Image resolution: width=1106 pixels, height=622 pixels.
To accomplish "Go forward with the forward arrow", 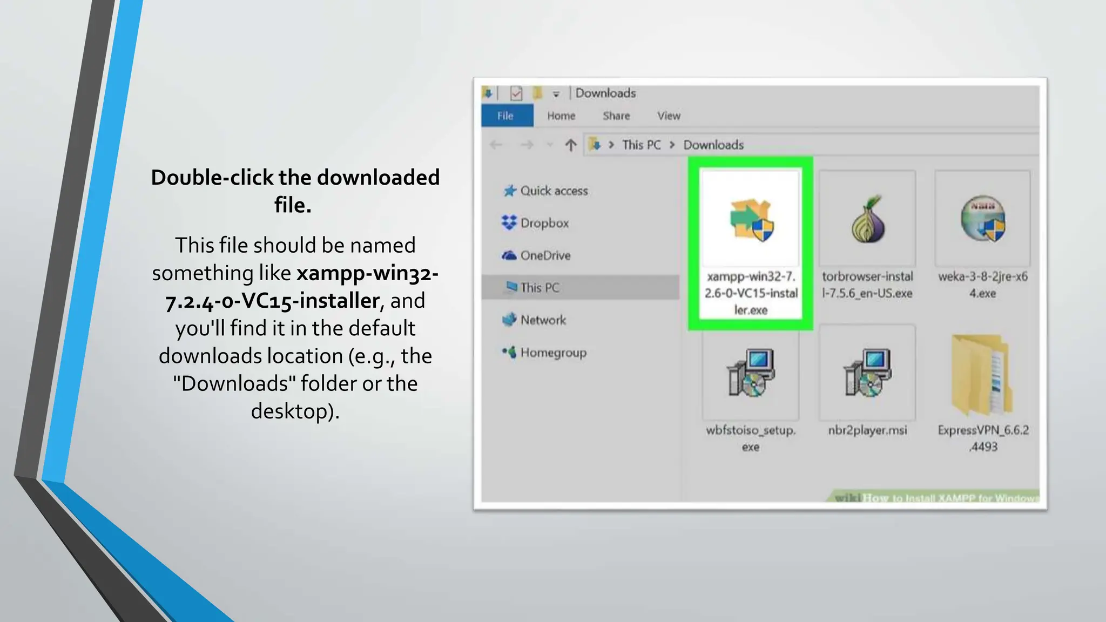I will (x=527, y=145).
